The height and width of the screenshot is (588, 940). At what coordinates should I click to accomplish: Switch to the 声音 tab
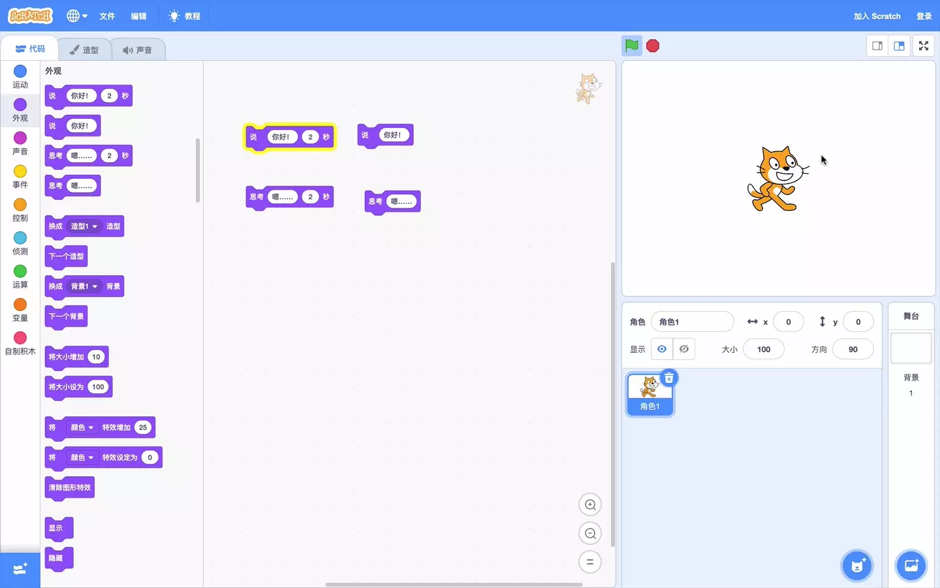coord(138,50)
